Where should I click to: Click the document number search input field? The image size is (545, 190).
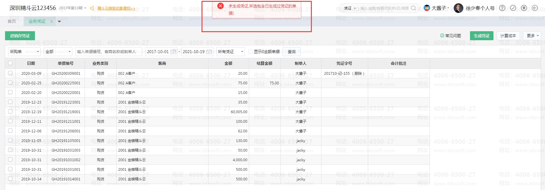tap(108, 52)
